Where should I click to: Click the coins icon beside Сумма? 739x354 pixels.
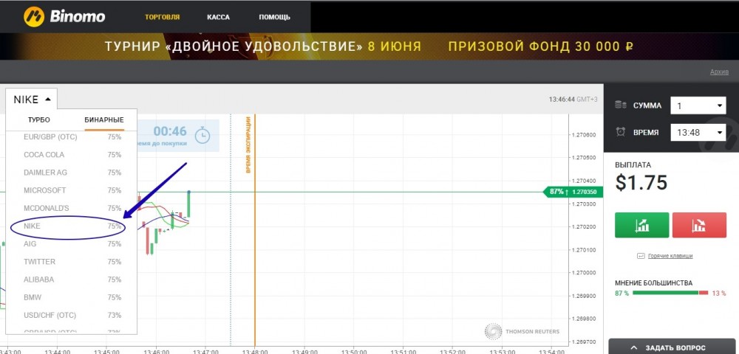pos(621,105)
